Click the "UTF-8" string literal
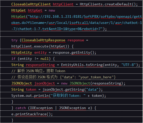 (x=129, y=65)
